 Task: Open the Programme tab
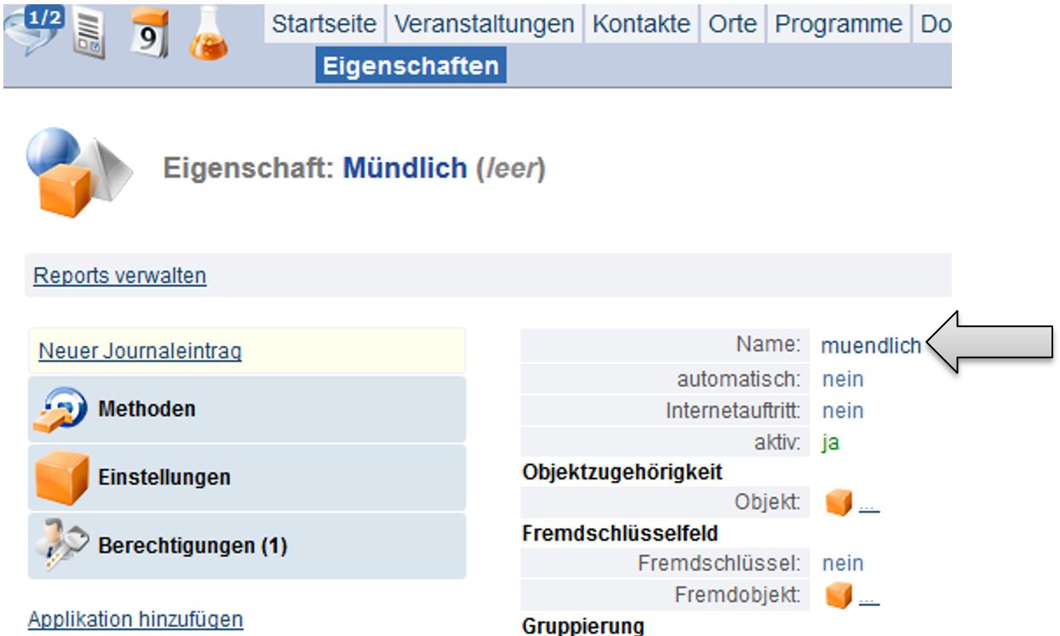coord(838,25)
